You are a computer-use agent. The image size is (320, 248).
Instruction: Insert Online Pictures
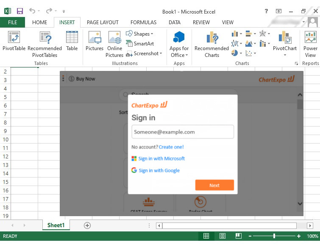pos(114,44)
